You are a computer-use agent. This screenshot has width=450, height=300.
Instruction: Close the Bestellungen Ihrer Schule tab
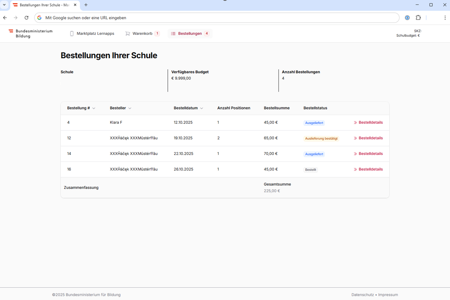(x=75, y=5)
